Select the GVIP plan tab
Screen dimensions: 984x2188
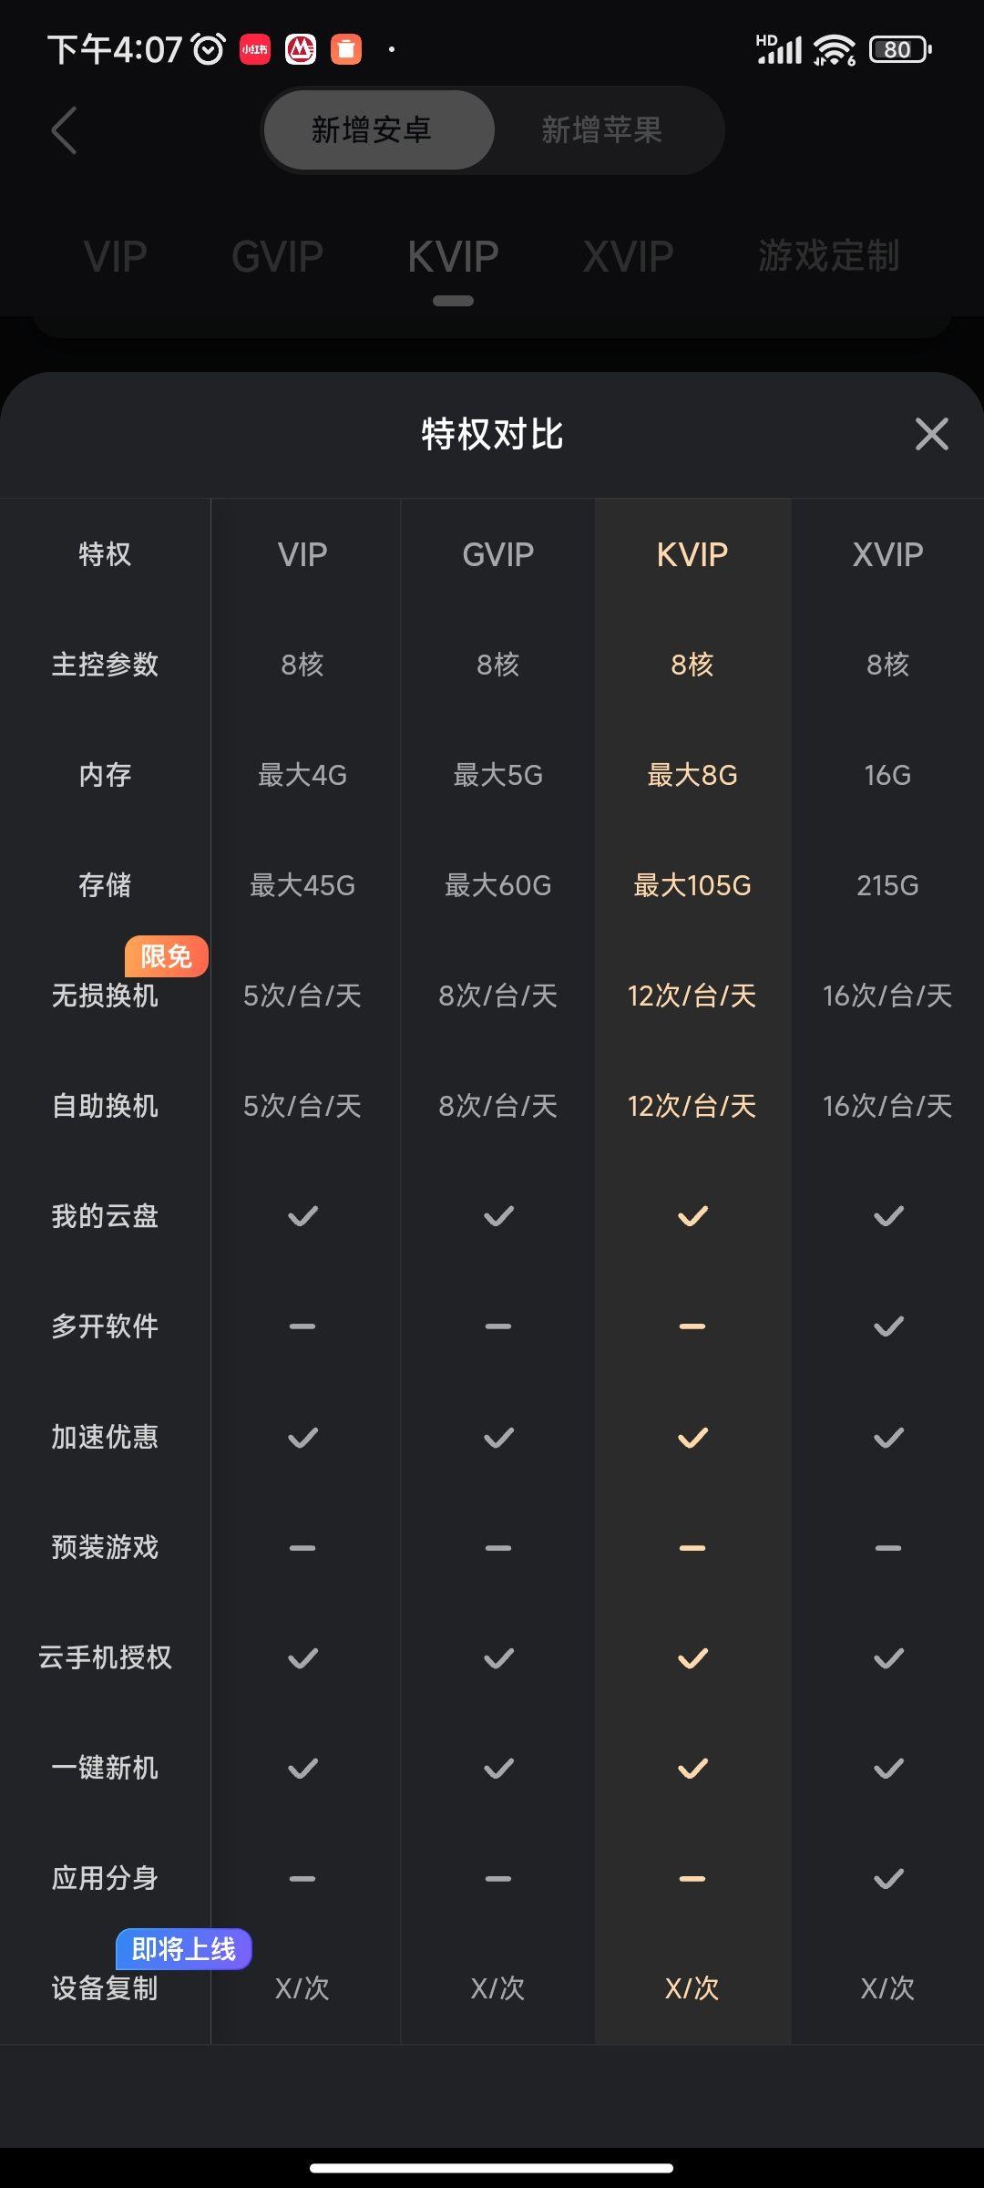tap(277, 257)
